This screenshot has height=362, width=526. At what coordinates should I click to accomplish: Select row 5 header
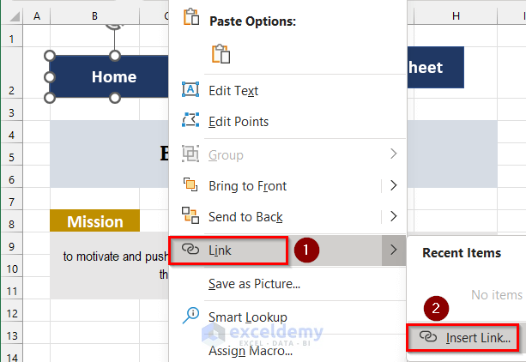point(11,158)
